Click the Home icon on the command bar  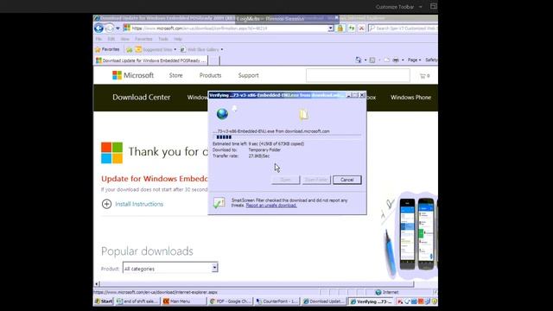(359, 60)
